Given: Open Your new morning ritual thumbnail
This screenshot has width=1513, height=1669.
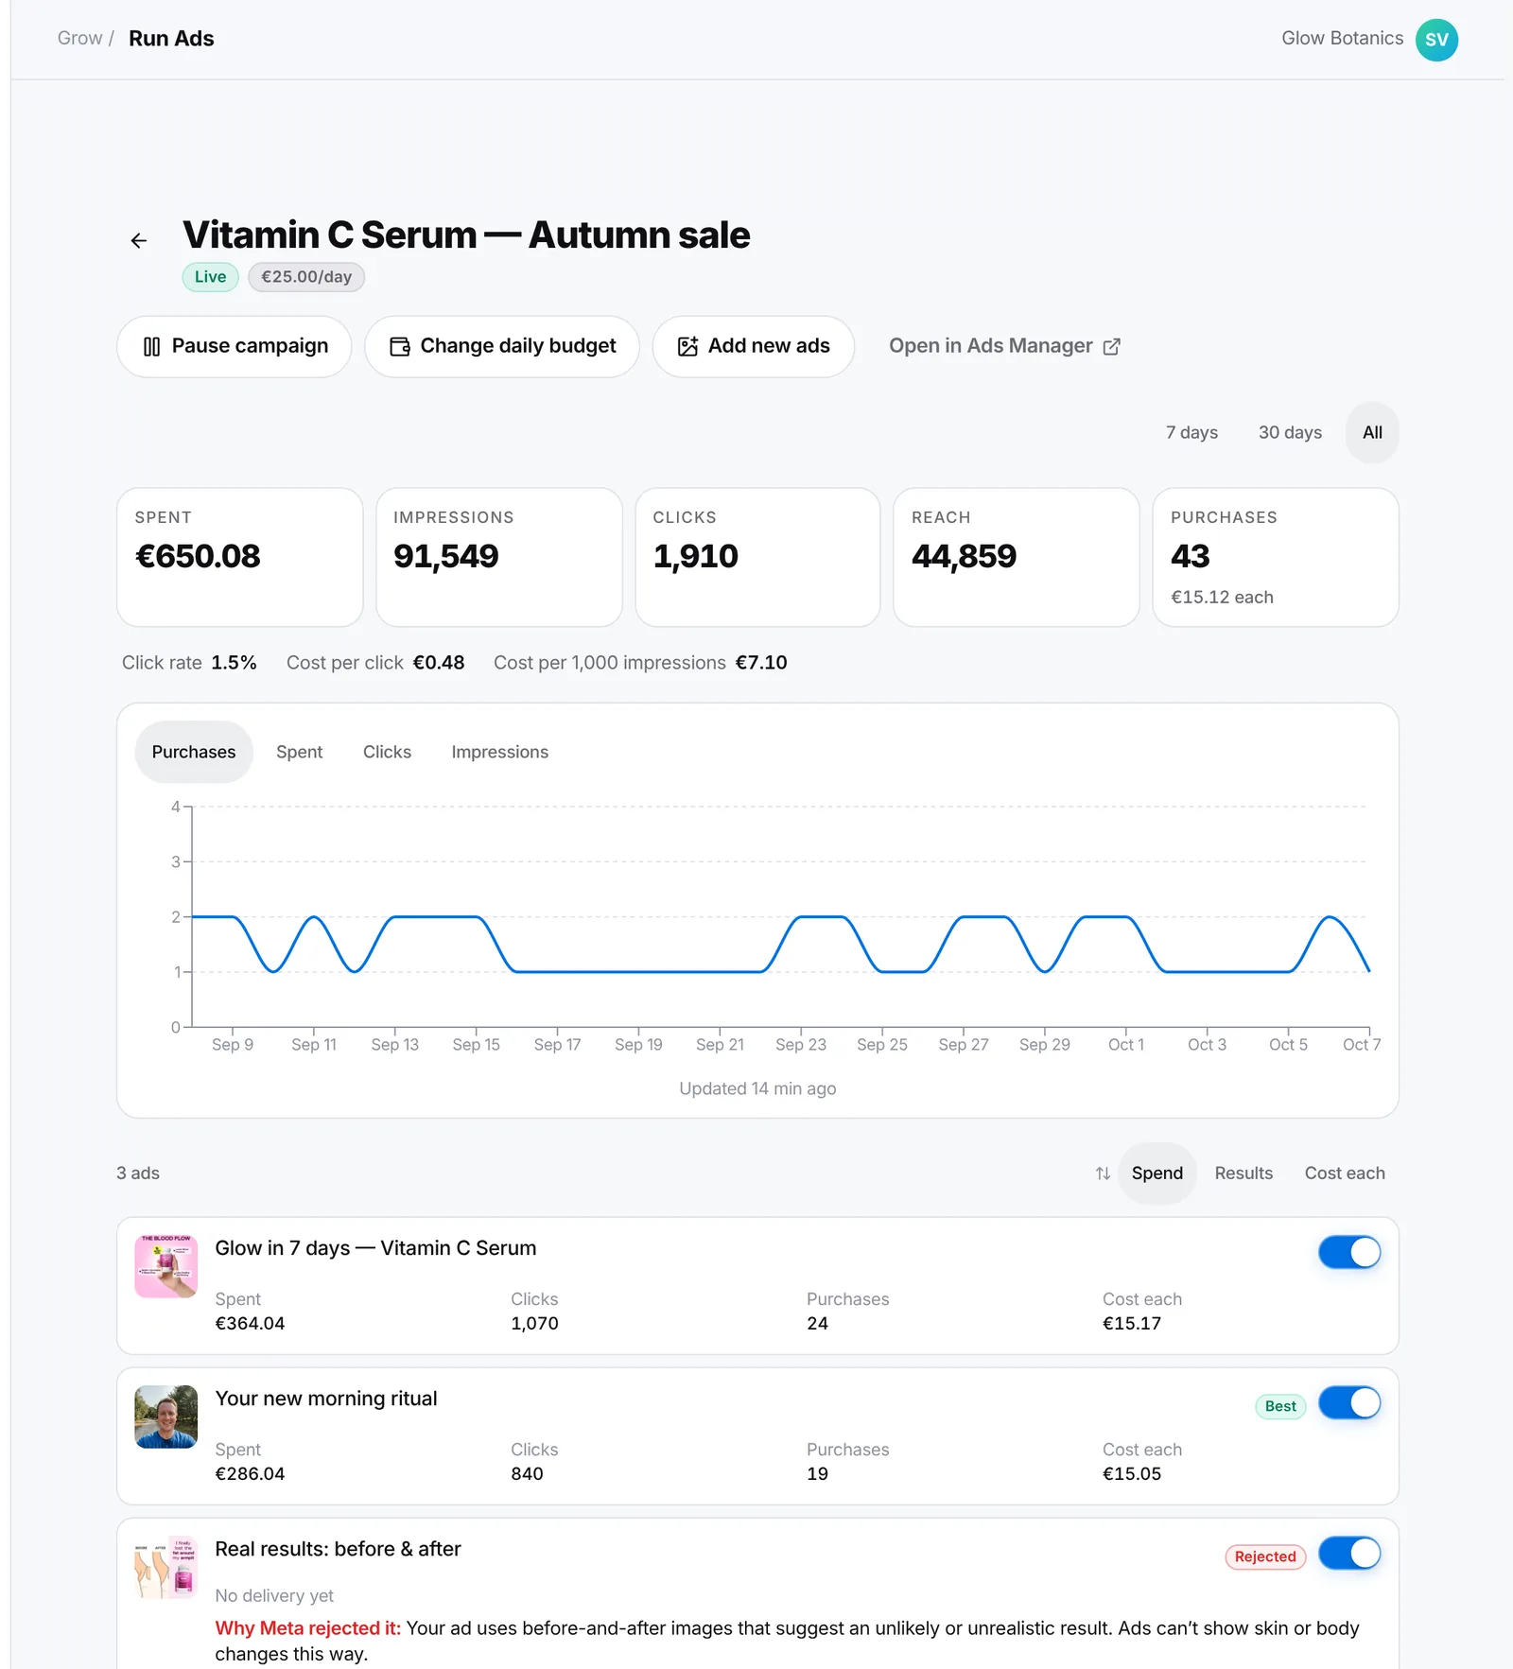Looking at the screenshot, I should 166,1417.
